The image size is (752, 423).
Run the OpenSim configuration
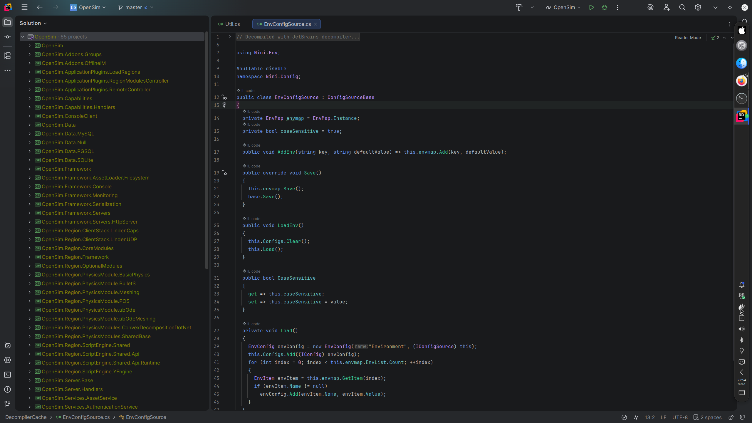pyautogui.click(x=591, y=8)
